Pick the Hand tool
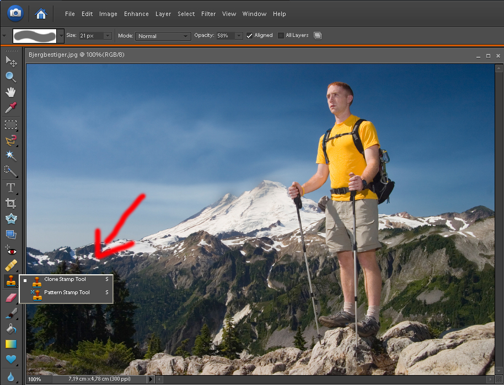 pos(11,92)
